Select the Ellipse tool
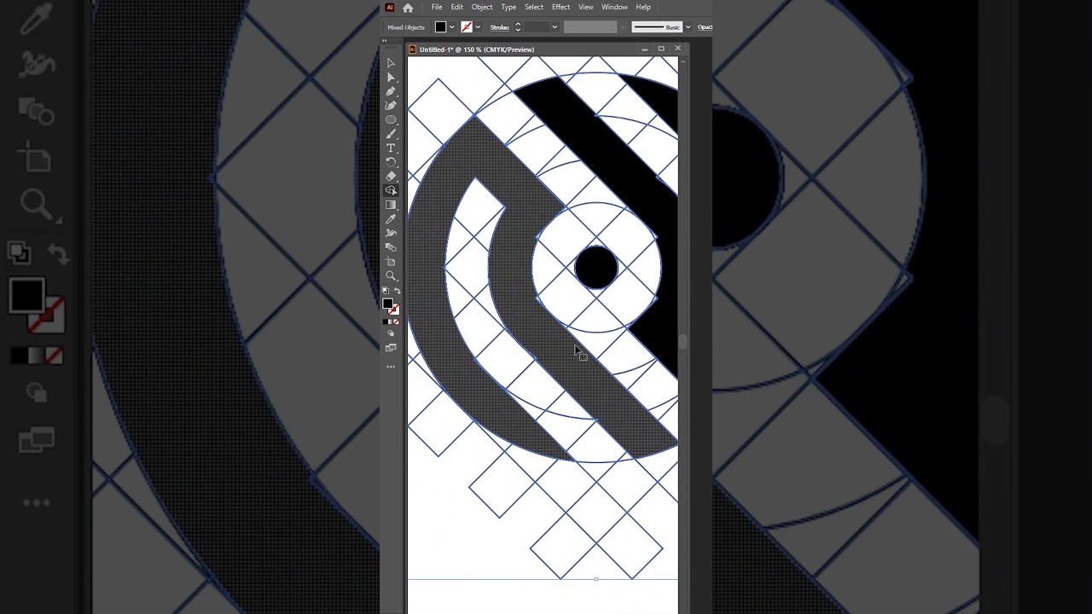Image resolution: width=1092 pixels, height=614 pixels. tap(391, 120)
